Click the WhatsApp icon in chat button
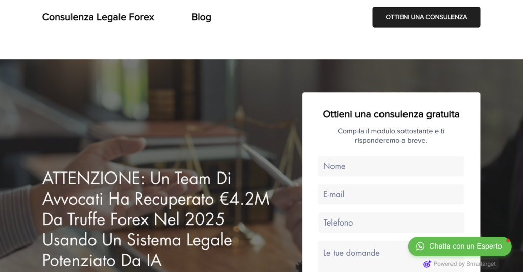 point(420,246)
